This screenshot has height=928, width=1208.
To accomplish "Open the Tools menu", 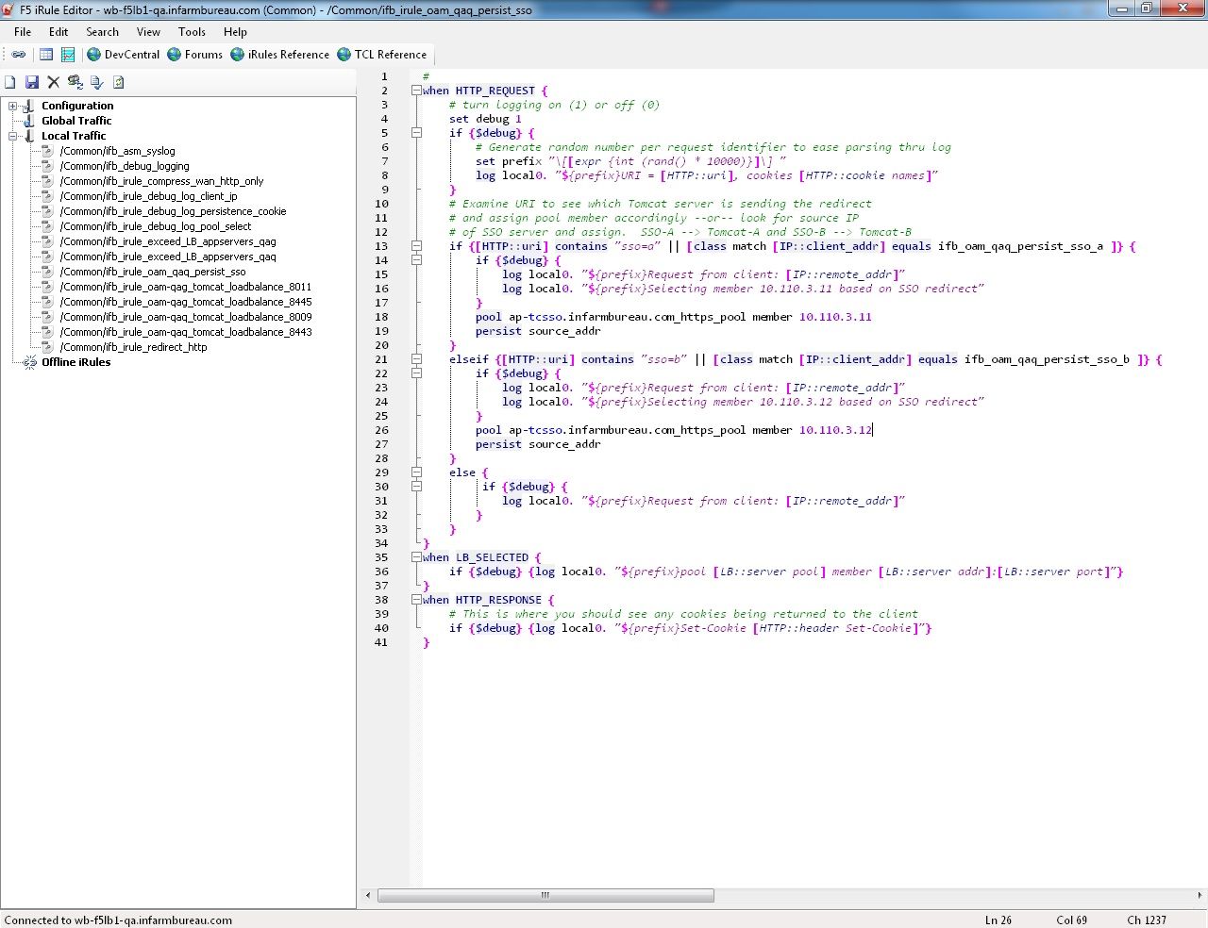I will tap(192, 32).
